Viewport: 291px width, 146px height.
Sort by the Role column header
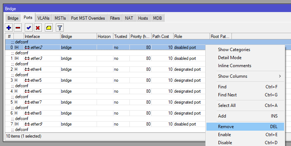click(x=191, y=36)
